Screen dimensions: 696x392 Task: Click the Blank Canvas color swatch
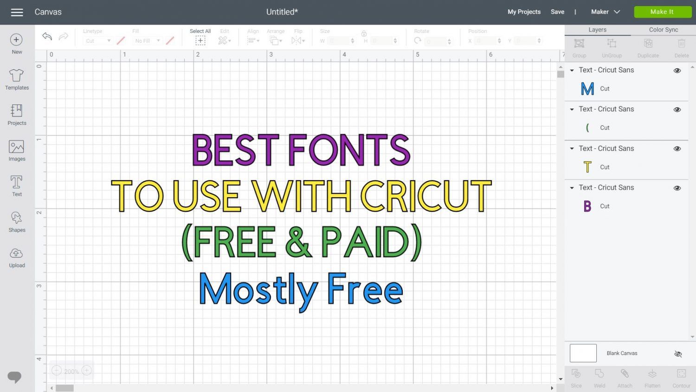tap(583, 353)
